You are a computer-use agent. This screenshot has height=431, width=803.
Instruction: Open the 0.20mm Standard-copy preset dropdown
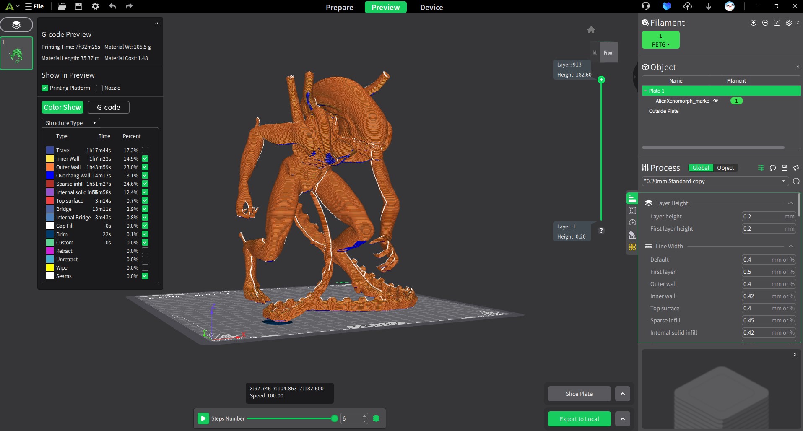[715, 181]
